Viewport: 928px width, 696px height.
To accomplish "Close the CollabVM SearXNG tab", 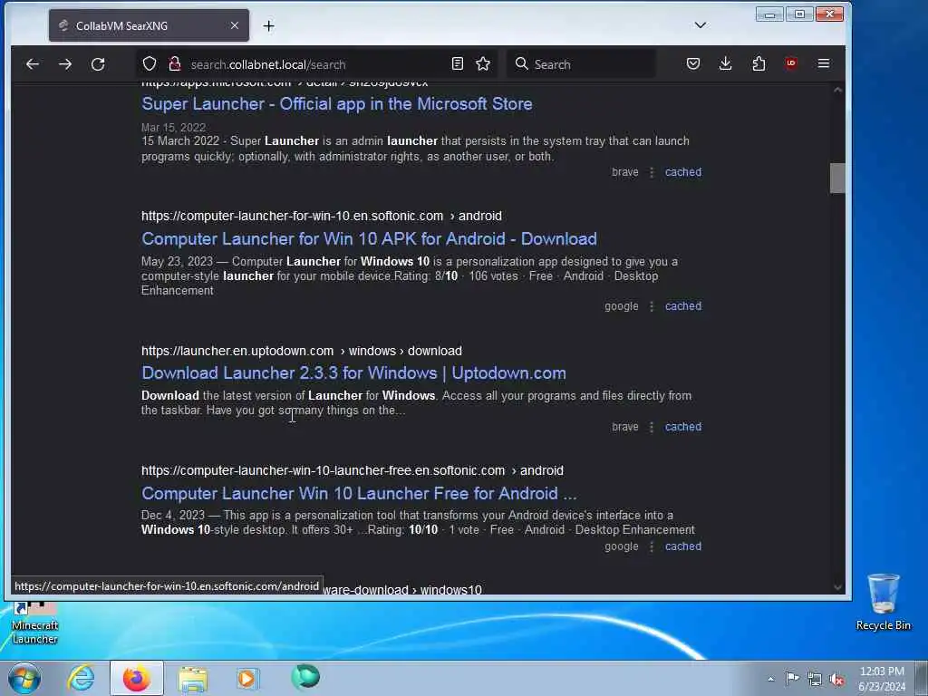I will pyautogui.click(x=235, y=25).
